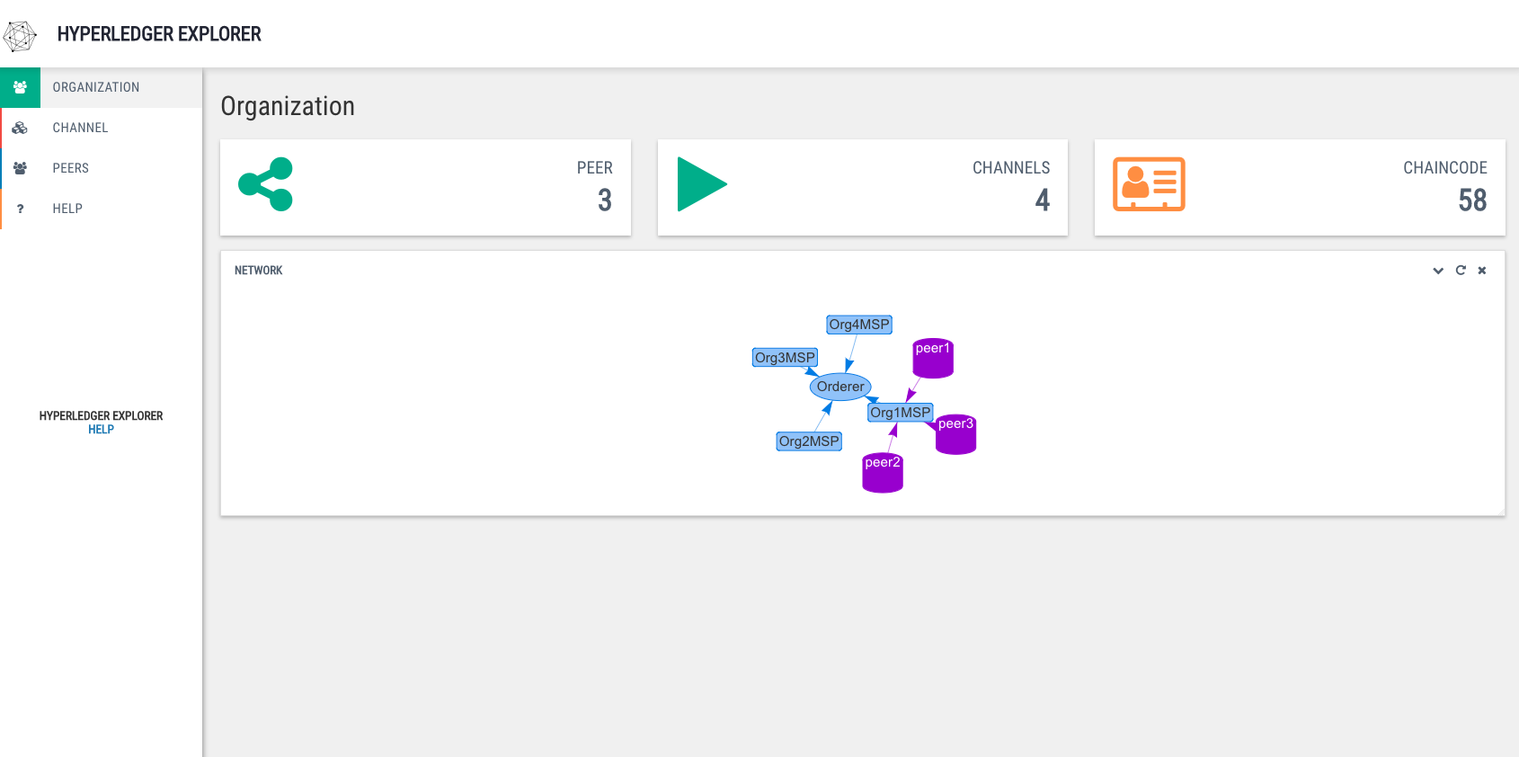Click the PEER card label

tap(595, 168)
